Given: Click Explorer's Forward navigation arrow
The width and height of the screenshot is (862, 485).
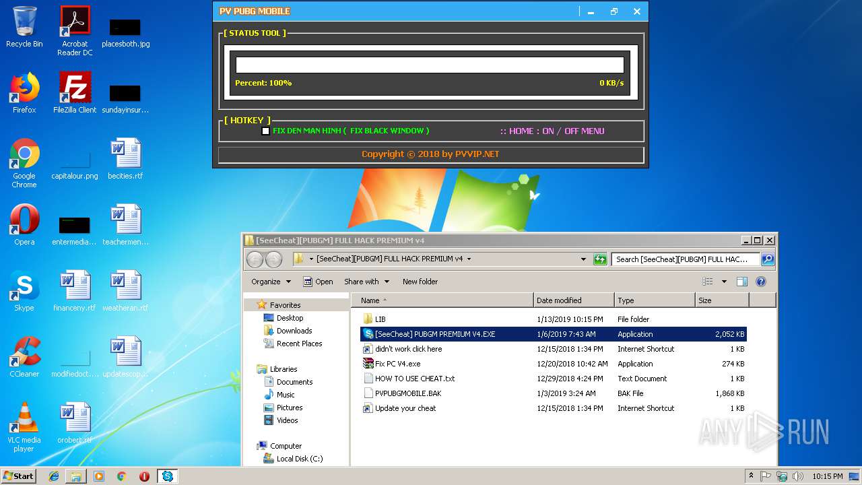Looking at the screenshot, I should (x=273, y=259).
